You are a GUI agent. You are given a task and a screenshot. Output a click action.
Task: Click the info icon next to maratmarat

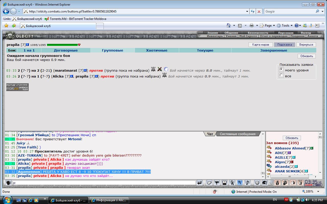[85, 70]
